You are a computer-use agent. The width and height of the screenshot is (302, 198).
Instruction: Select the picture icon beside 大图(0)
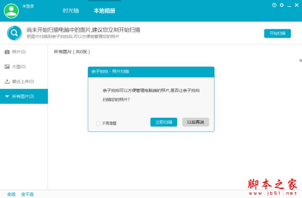[x=7, y=67]
